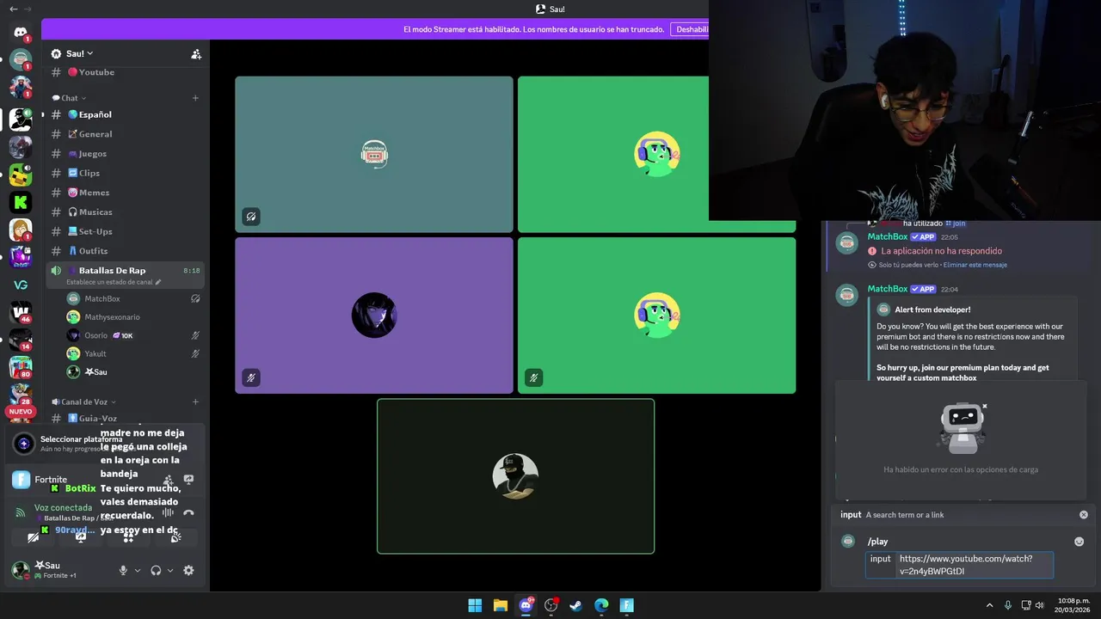Open the Juegos text channel
Viewport: 1101px width, 619px height.
pos(123,153)
